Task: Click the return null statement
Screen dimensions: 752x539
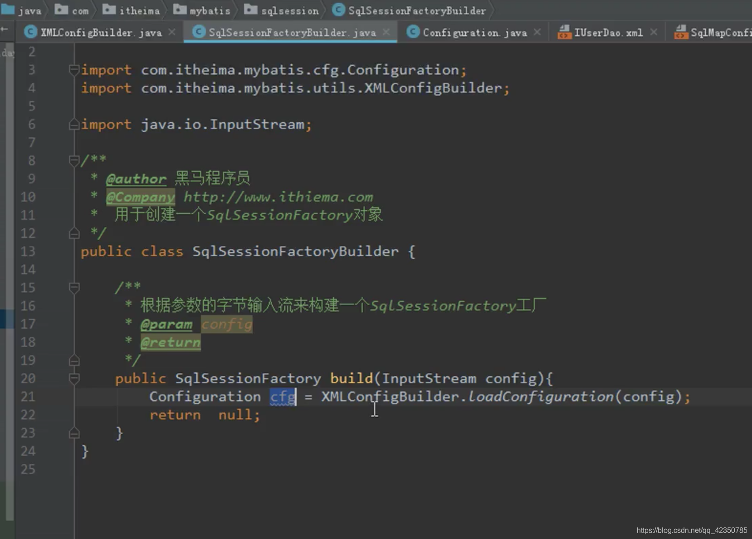Action: (x=205, y=415)
